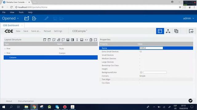Image resolution: width=197 pixels, height=110 pixels.
Task: Click the CDE Save button
Action: pos(26,31)
